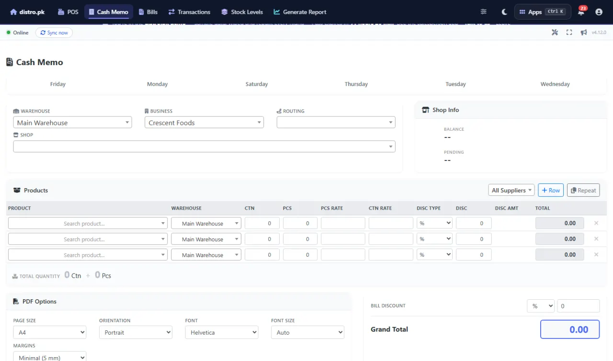Select the Monday tab
613x361 pixels.
[x=157, y=84]
